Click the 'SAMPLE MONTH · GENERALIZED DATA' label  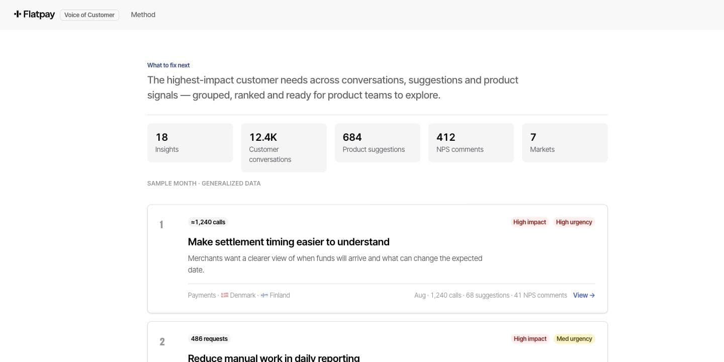(x=204, y=184)
